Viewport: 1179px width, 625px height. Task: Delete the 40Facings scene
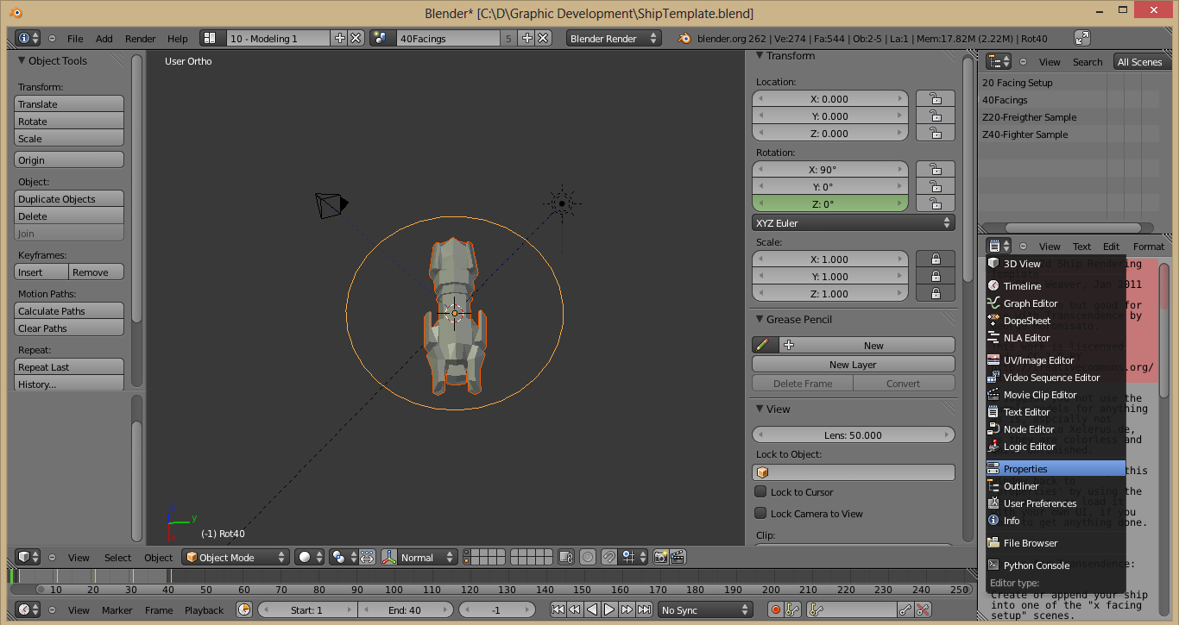point(543,38)
